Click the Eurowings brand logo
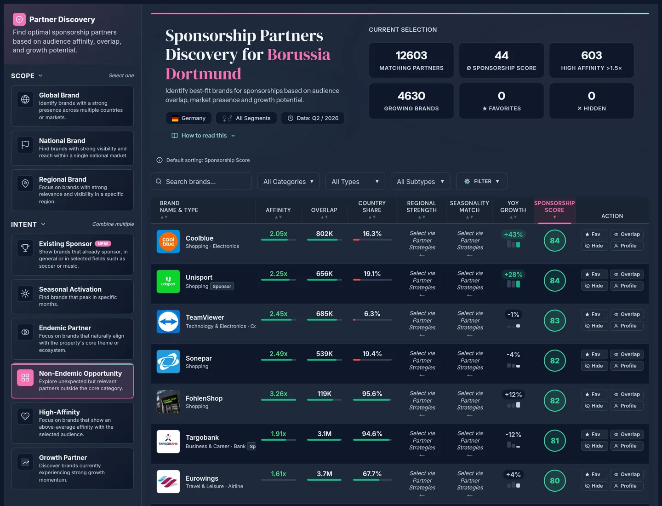The height and width of the screenshot is (506, 662). click(168, 482)
